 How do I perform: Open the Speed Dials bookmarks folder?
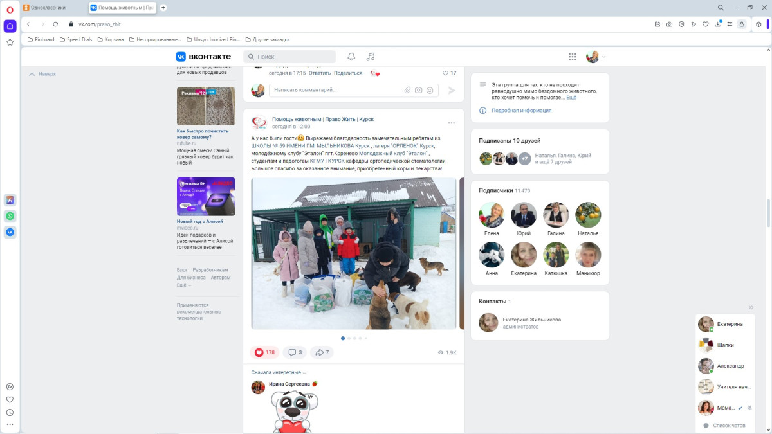pyautogui.click(x=76, y=39)
